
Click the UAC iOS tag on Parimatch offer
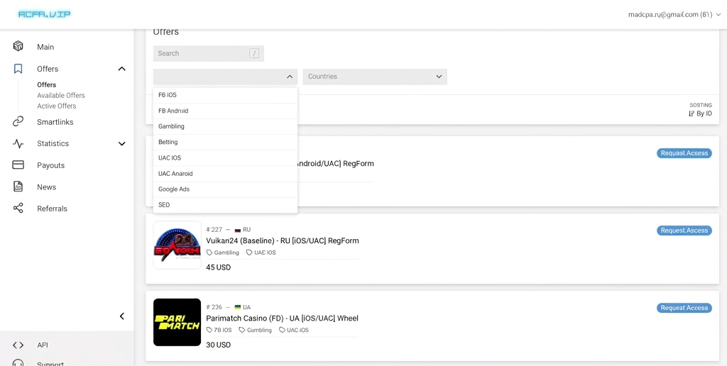coord(293,330)
